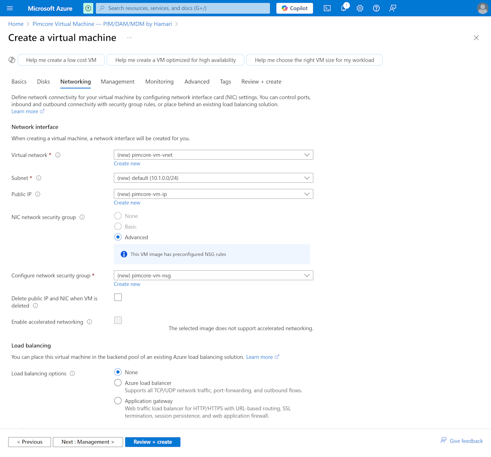Select Advanced NIC network security group
Image resolution: width=491 pixels, height=457 pixels.
point(118,237)
